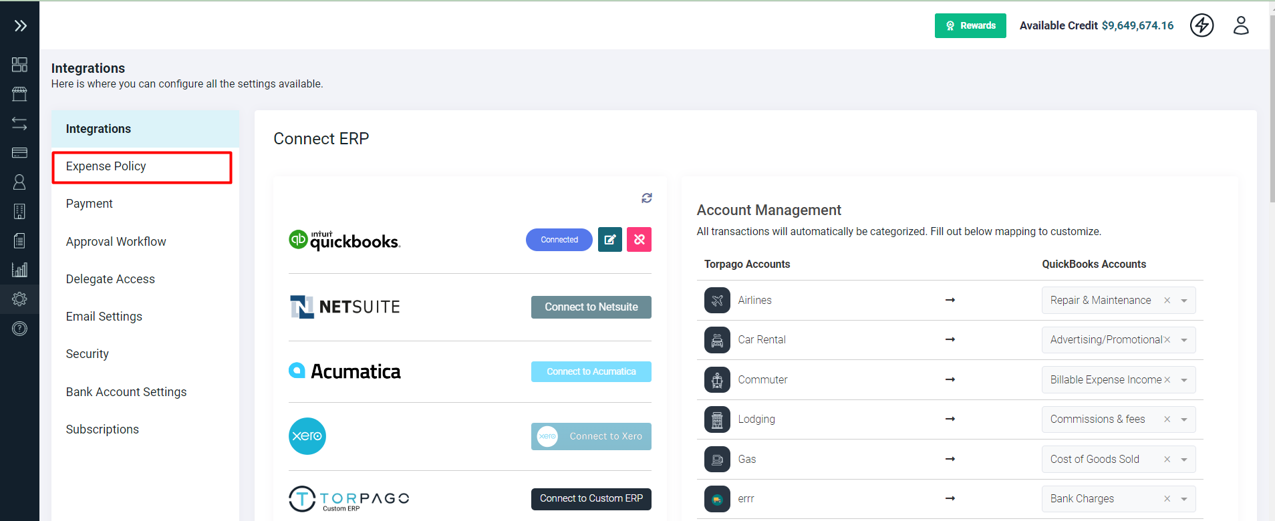The height and width of the screenshot is (521, 1275).
Task: Clear the Repair & Maintenance selection
Action: (x=1167, y=301)
